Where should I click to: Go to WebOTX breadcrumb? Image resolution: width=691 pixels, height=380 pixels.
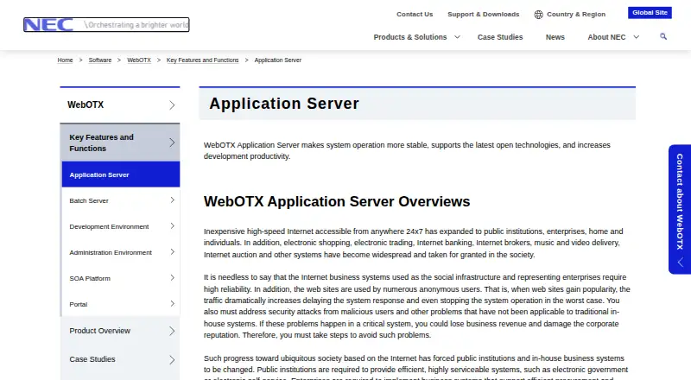[x=139, y=60]
